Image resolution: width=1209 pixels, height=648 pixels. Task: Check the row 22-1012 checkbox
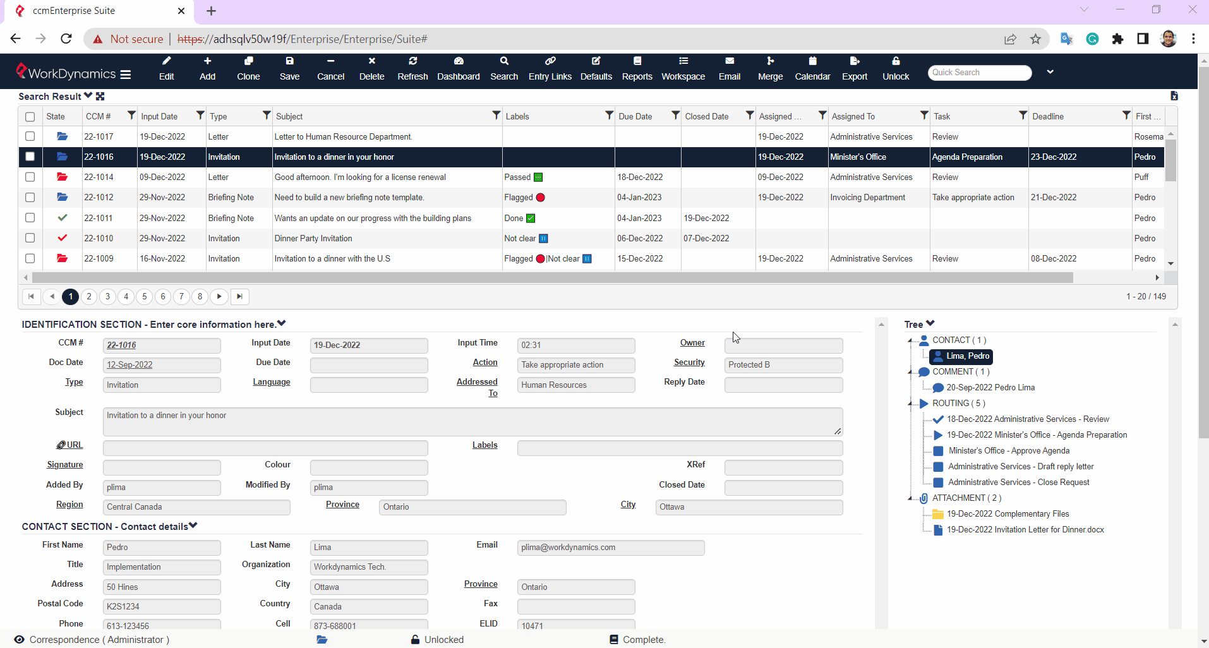30,197
